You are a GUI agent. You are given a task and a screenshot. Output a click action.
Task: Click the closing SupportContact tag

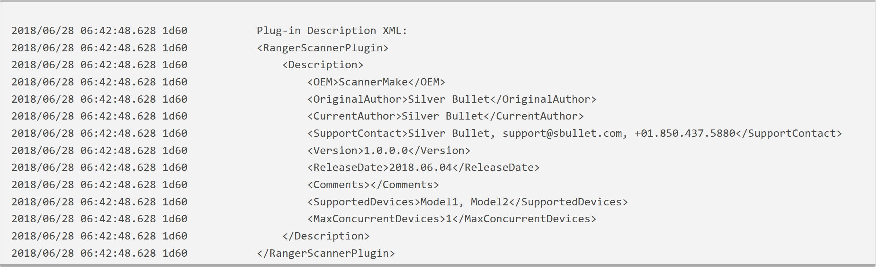tap(789, 133)
